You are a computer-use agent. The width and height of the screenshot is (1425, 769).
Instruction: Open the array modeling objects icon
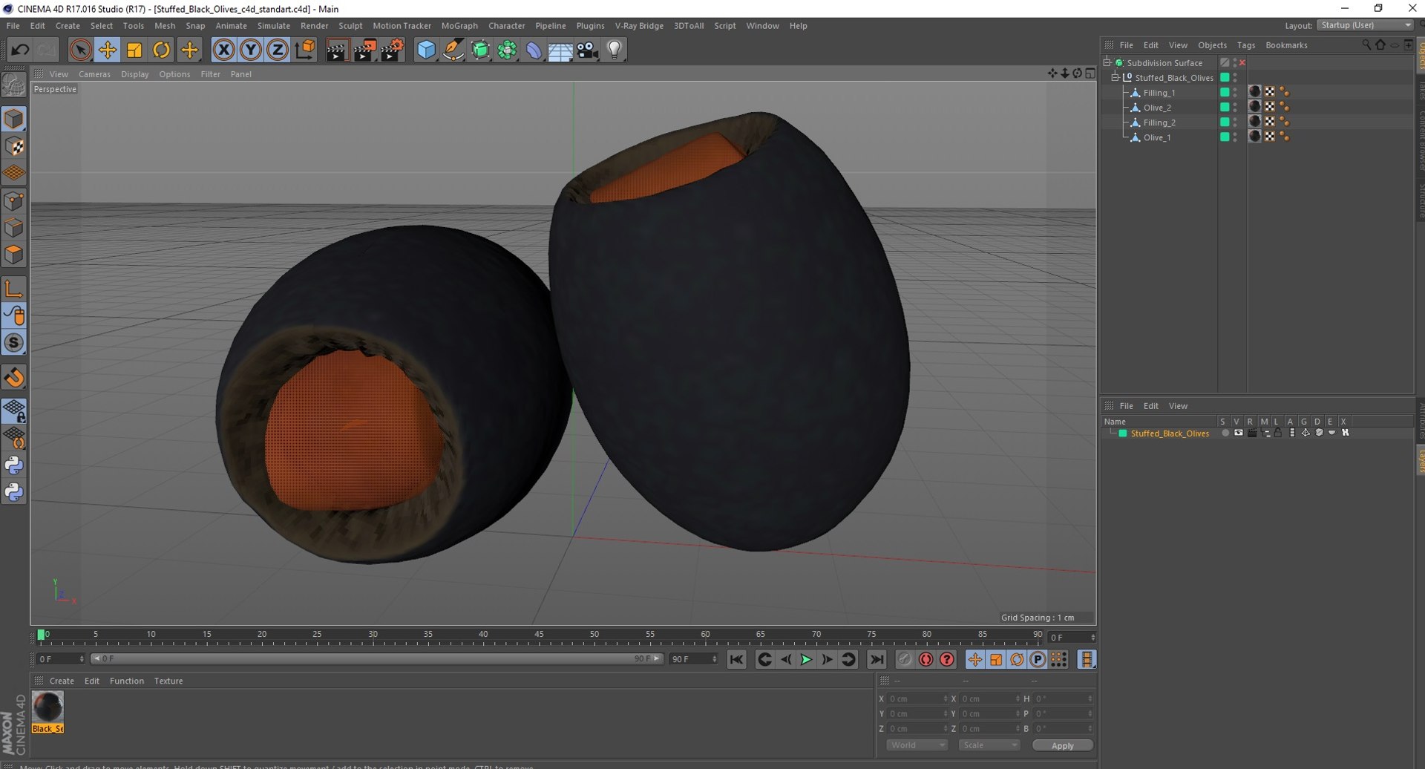click(507, 50)
